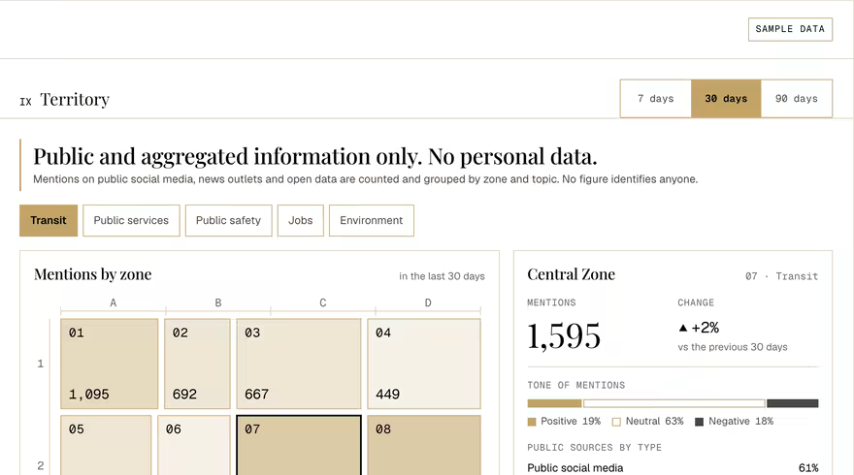Click the Central Zone panel heading

pyautogui.click(x=571, y=274)
